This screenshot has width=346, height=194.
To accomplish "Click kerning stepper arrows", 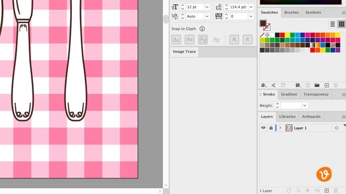I will point(183,16).
